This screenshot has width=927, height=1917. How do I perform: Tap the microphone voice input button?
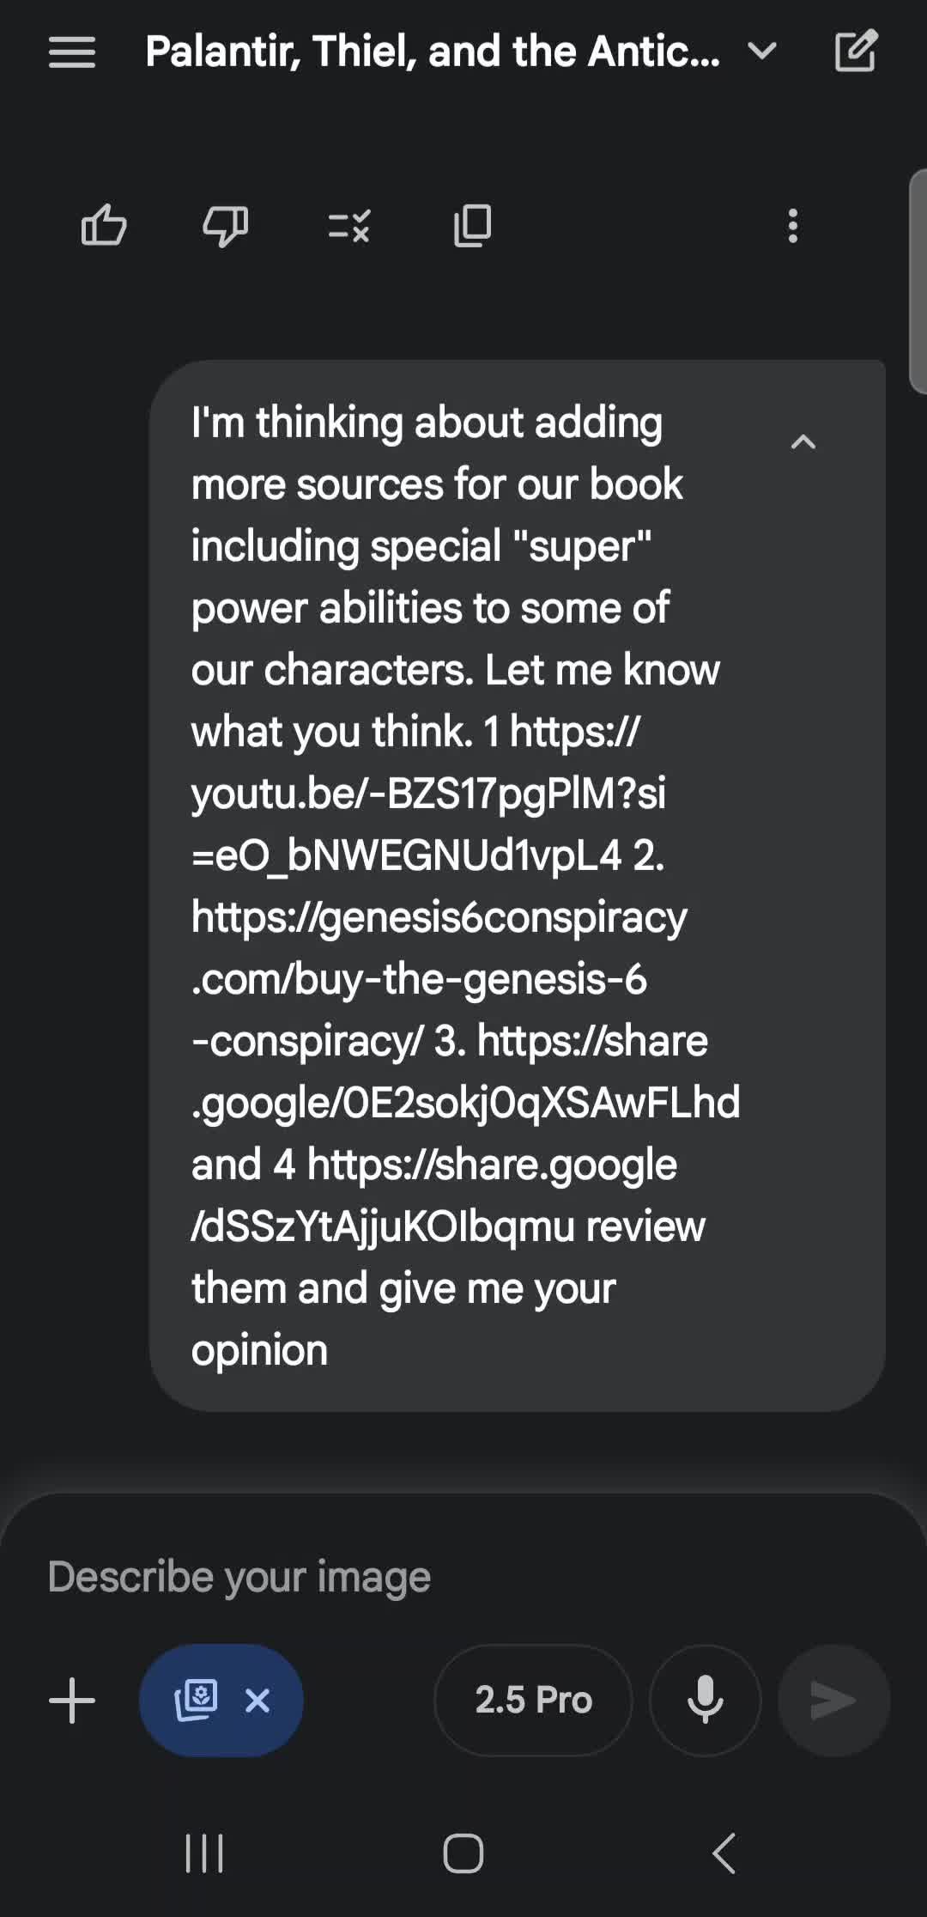[706, 1701]
